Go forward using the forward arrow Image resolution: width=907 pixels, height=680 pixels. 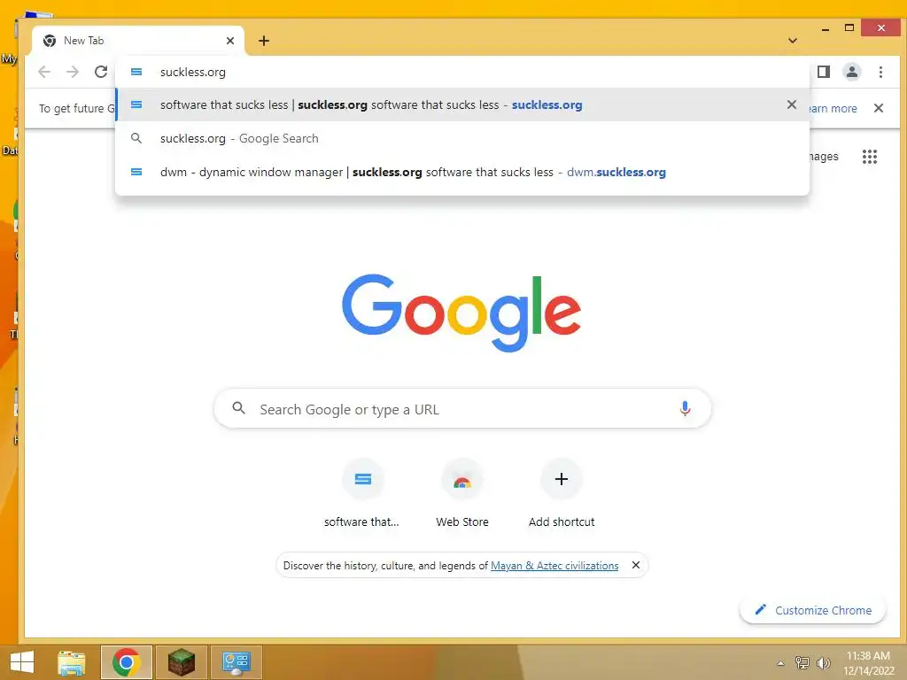coord(73,72)
